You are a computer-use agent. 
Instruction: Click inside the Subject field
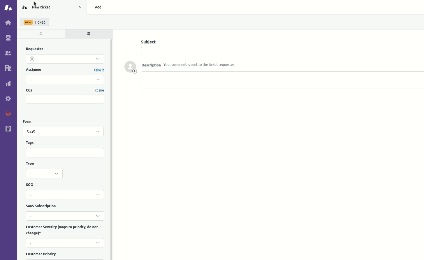pyautogui.click(x=262, y=52)
